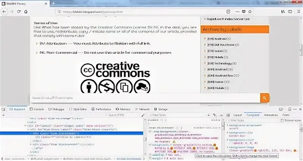The width and height of the screenshot is (303, 161).
Task: Focus Filter Styles field in Rules pane
Action: (177, 115)
